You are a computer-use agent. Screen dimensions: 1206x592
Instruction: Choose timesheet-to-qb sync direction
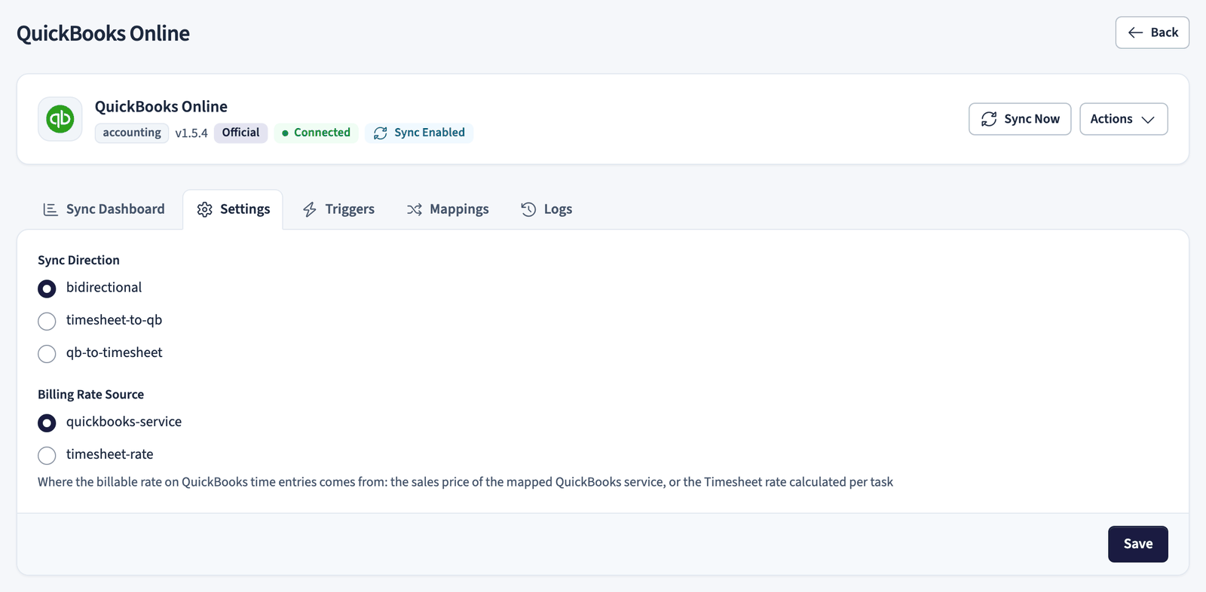point(47,321)
